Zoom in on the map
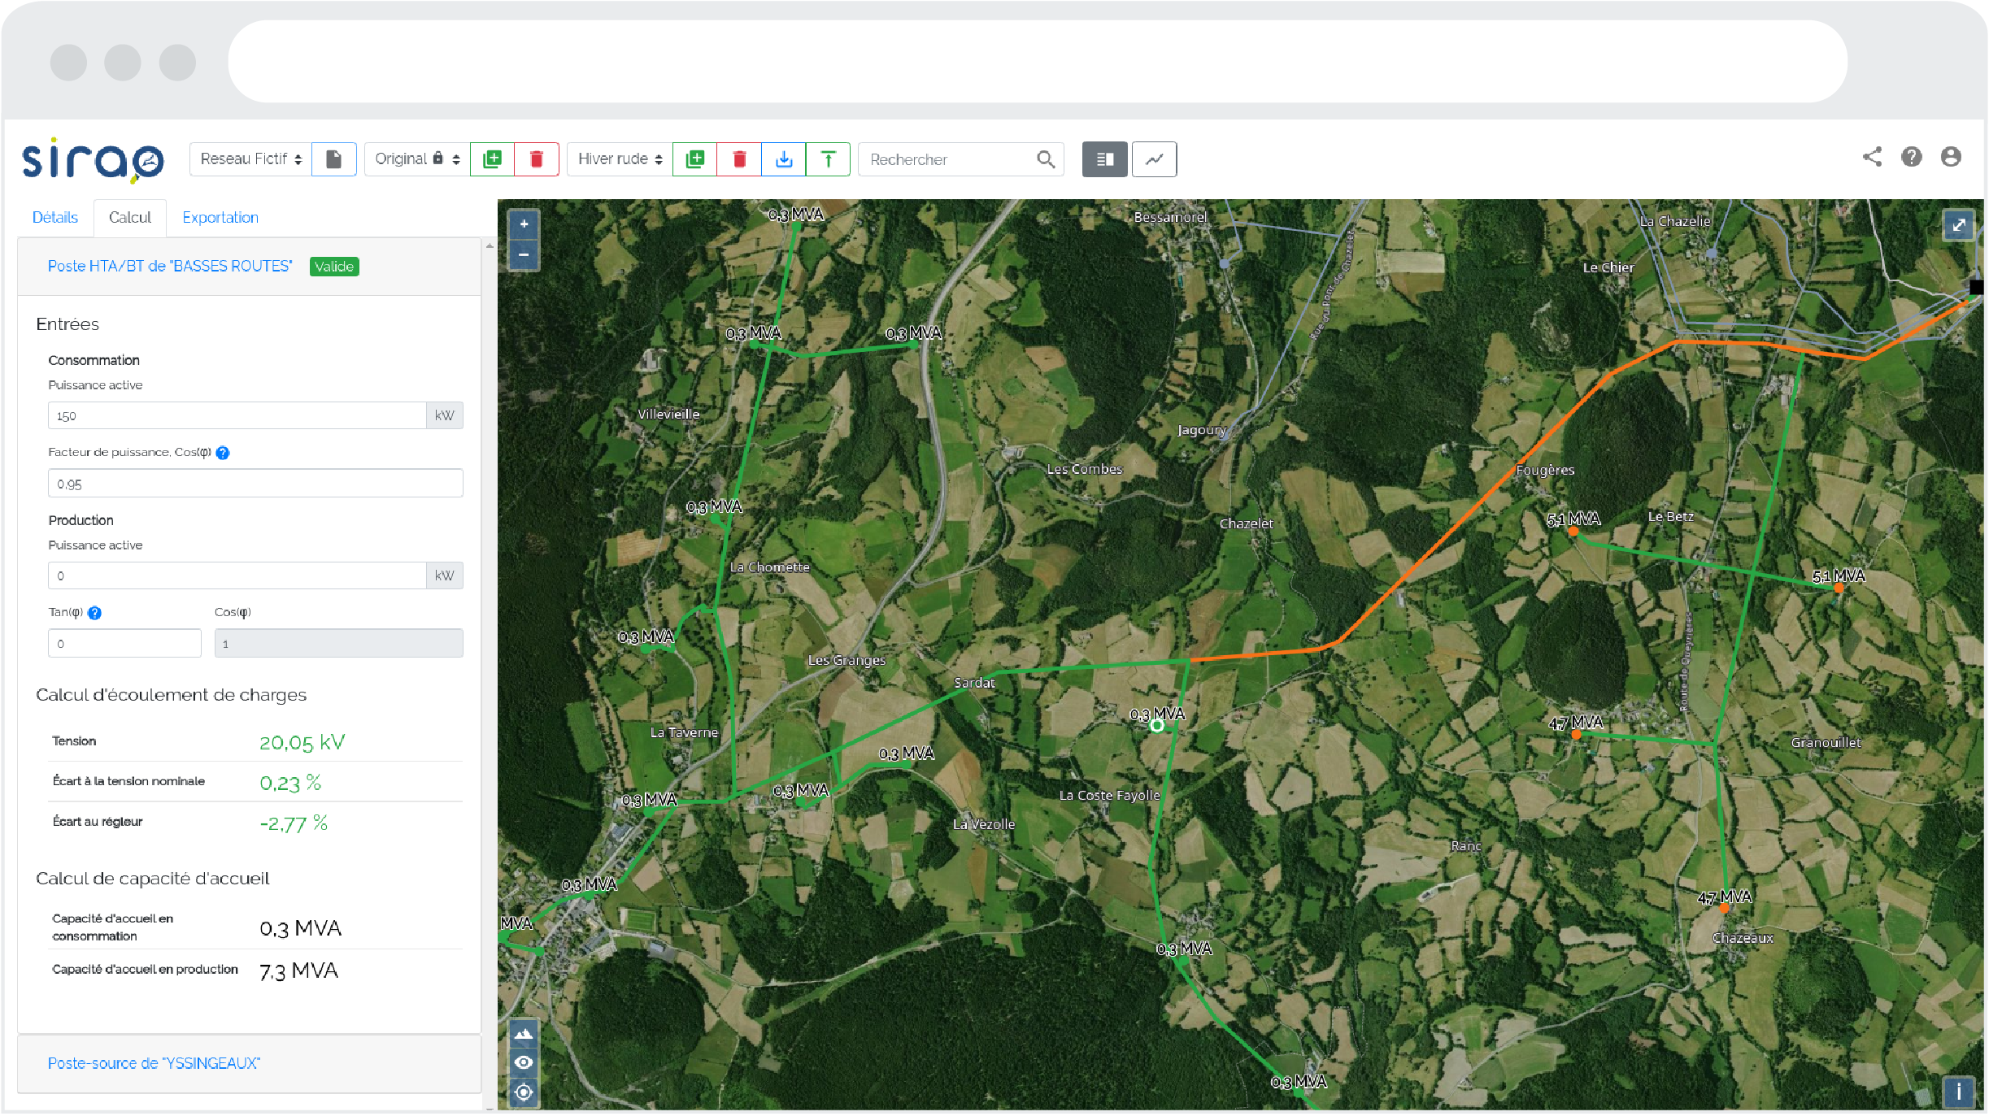 pyautogui.click(x=524, y=224)
